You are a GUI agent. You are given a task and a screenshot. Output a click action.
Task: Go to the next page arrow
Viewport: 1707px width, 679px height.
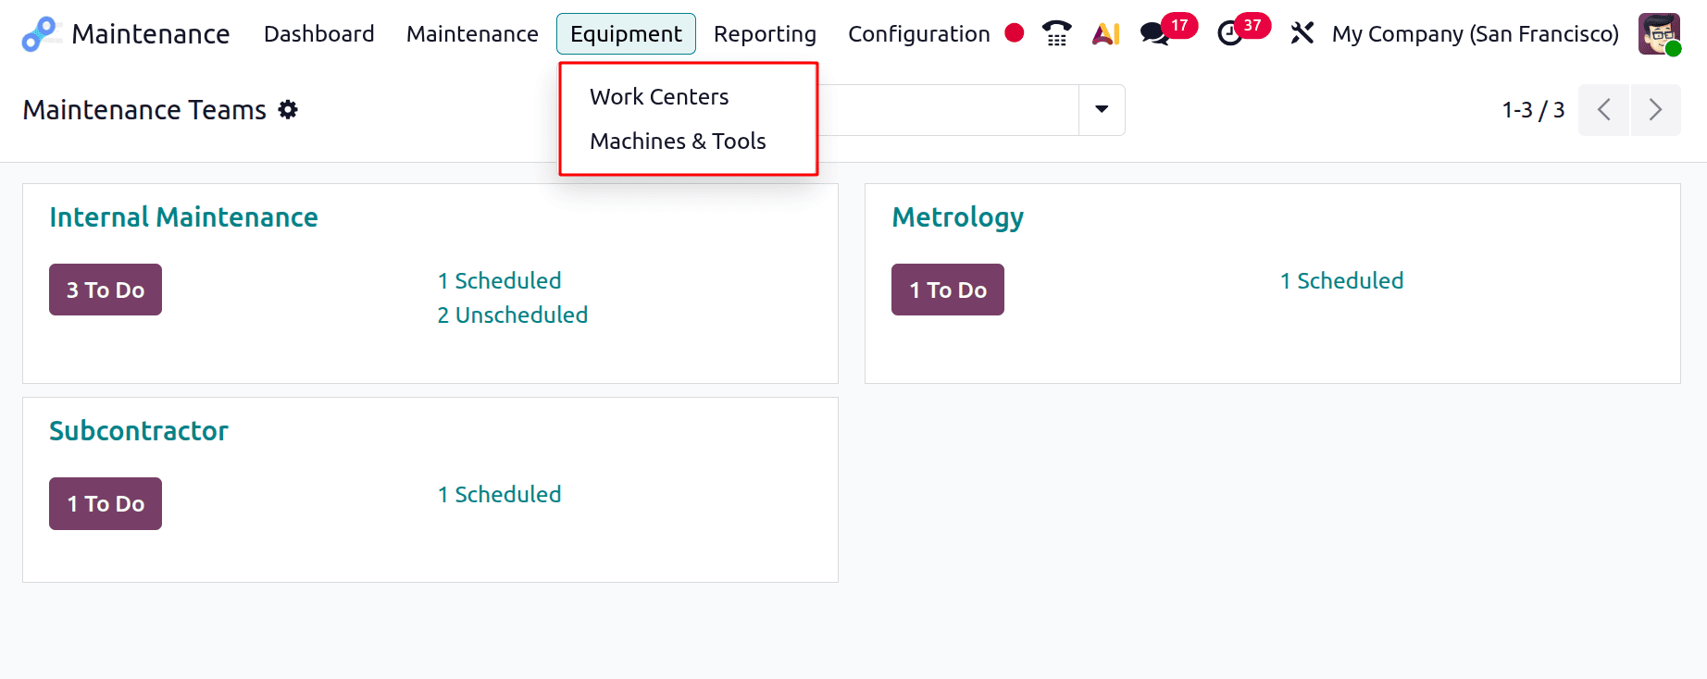pyautogui.click(x=1656, y=110)
